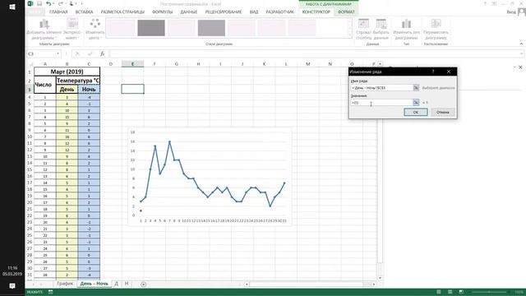Open the Разработчик ribbon tab
Viewport: 526px width, 296px height.
pos(279,12)
